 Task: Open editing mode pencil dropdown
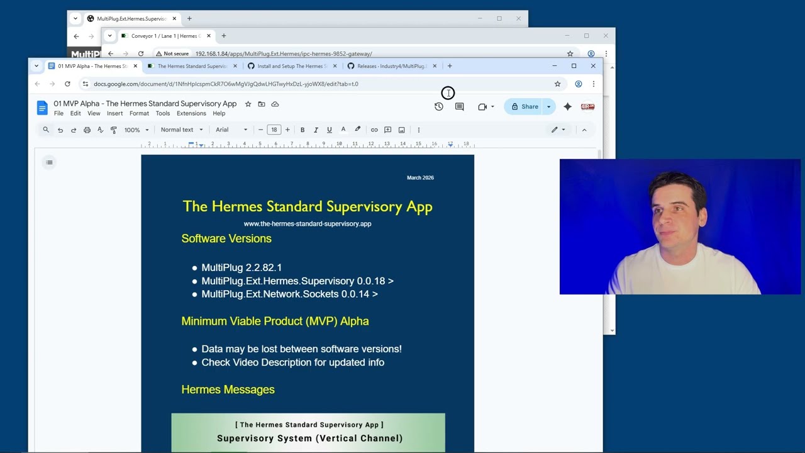(x=558, y=130)
